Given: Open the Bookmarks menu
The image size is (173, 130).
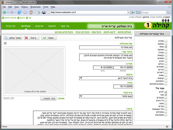Looking at the screenshot, I should coord(35,7).
